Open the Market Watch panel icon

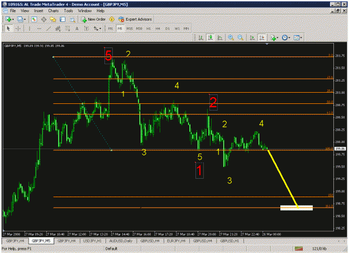34,20
